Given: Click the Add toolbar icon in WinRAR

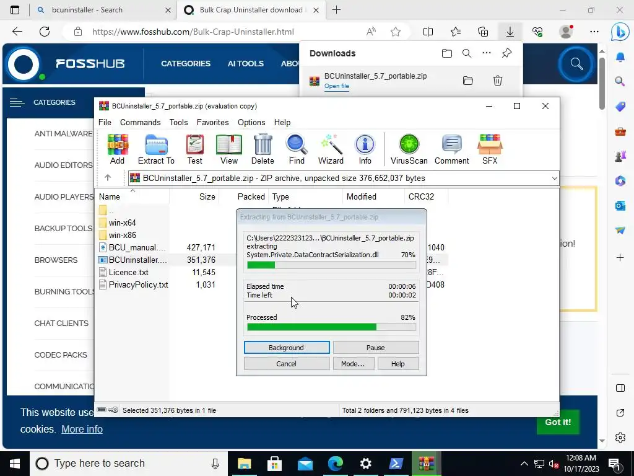Looking at the screenshot, I should [117, 149].
